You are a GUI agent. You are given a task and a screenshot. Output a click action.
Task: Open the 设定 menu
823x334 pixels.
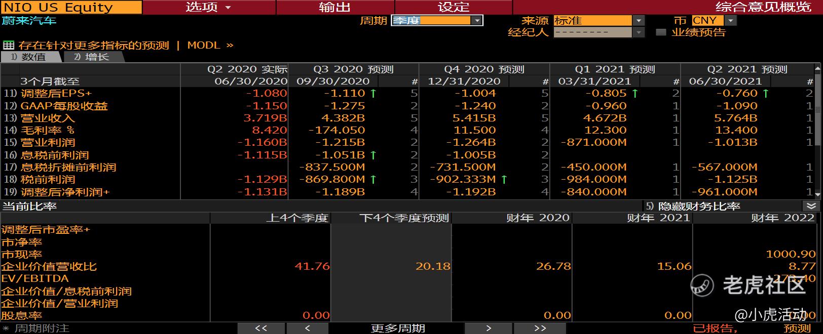[x=454, y=7]
